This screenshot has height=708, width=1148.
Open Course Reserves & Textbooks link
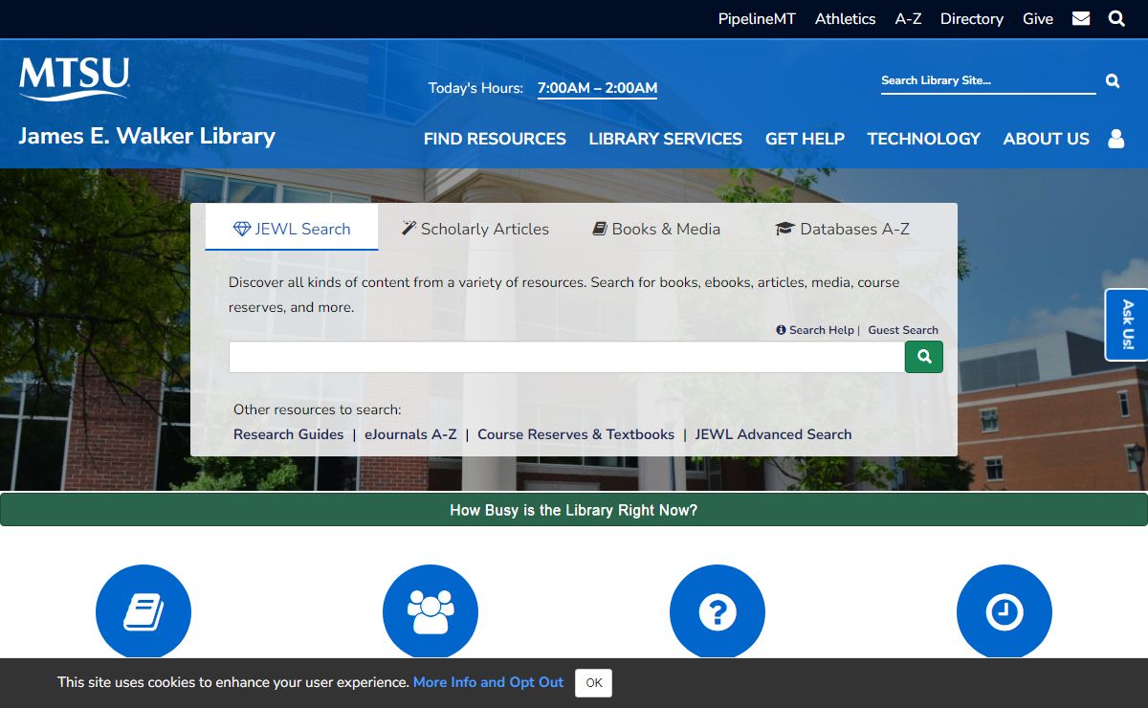[576, 434]
